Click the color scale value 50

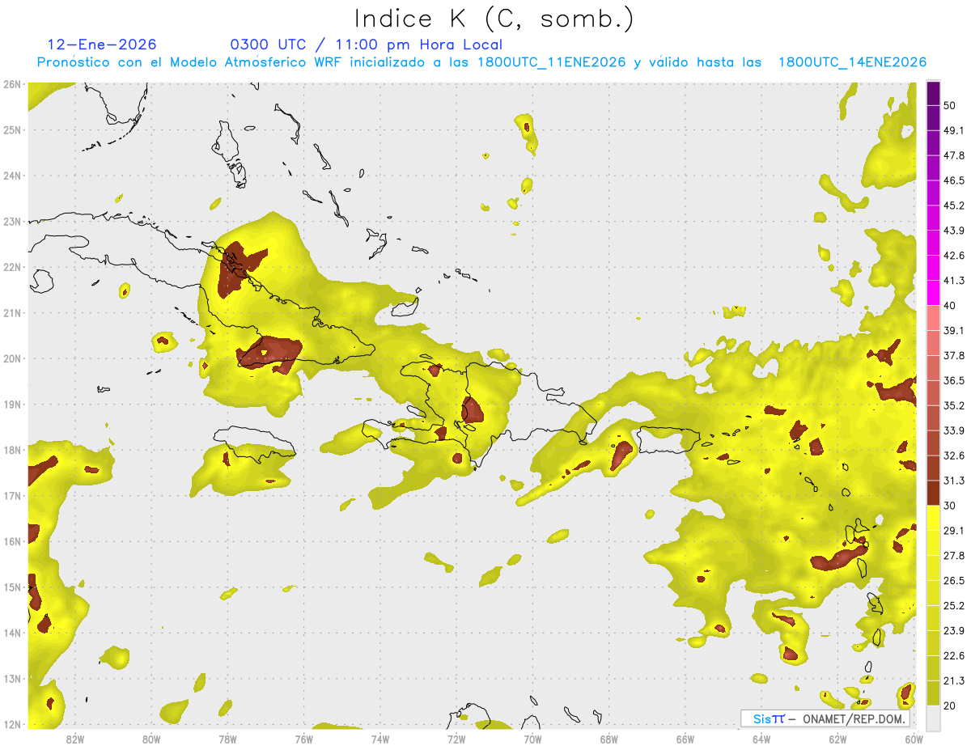point(950,106)
